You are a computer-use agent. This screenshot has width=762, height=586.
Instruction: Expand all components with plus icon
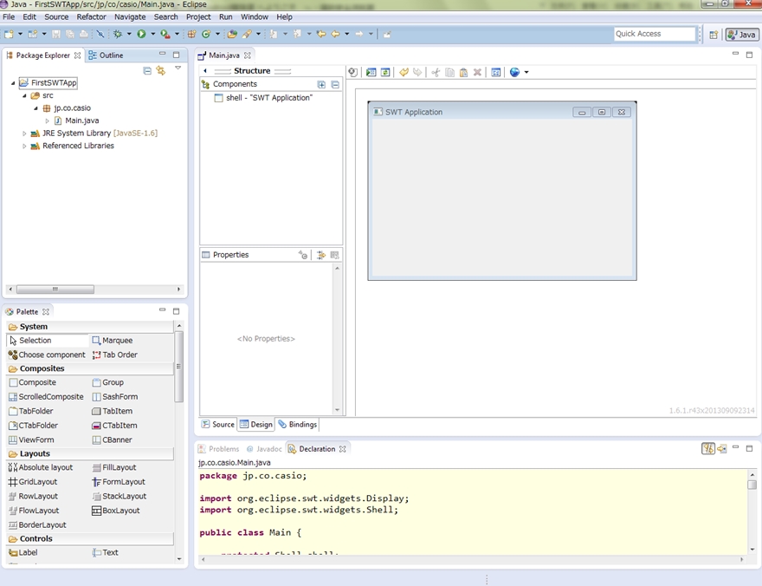pos(321,85)
